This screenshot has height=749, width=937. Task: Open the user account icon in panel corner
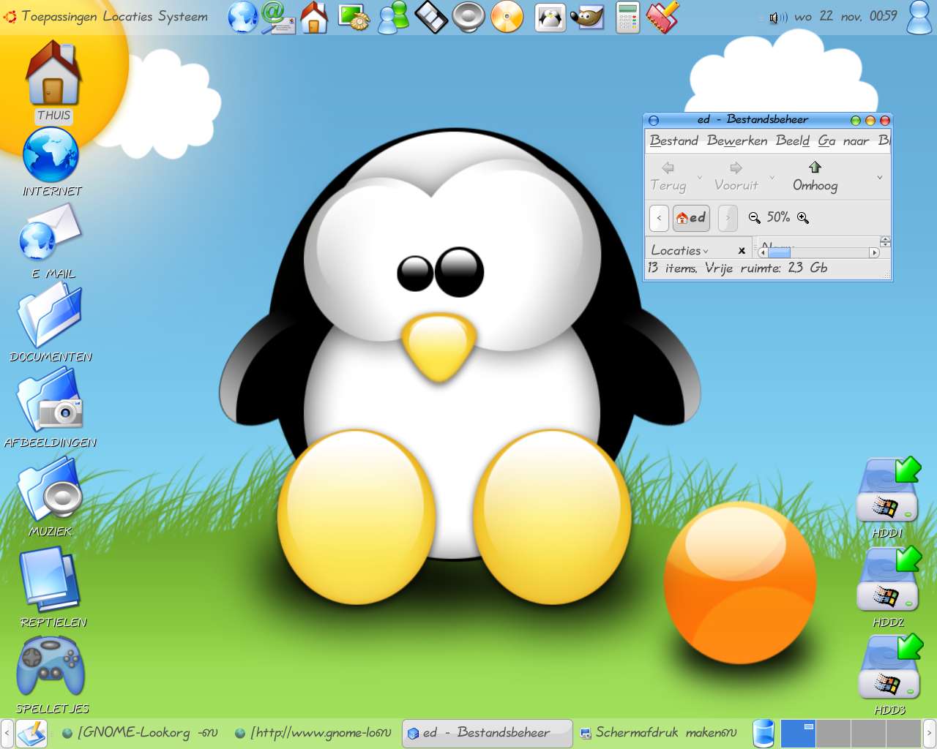point(920,17)
